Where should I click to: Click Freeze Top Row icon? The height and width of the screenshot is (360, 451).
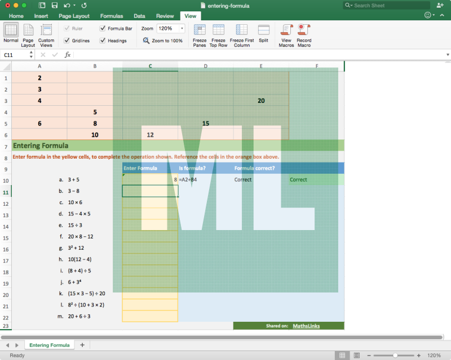[x=218, y=30]
